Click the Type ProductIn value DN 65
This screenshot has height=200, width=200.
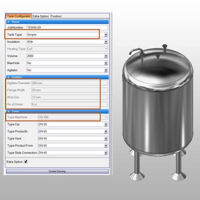43,132
